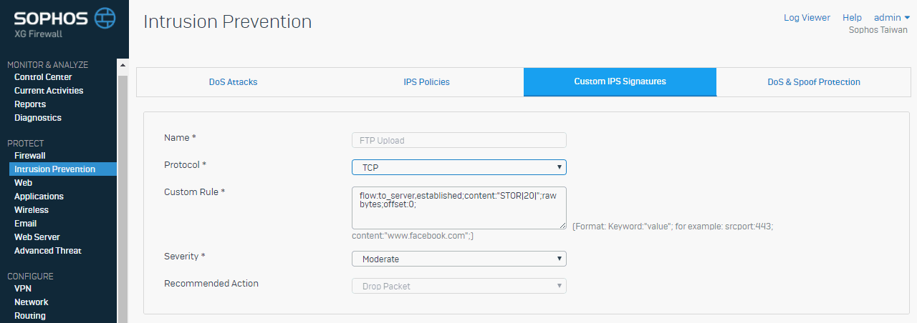Expand the Protocol TCP dropdown

coord(458,167)
